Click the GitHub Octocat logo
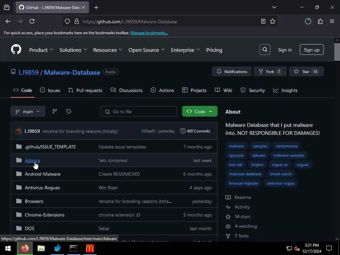 tap(16, 49)
